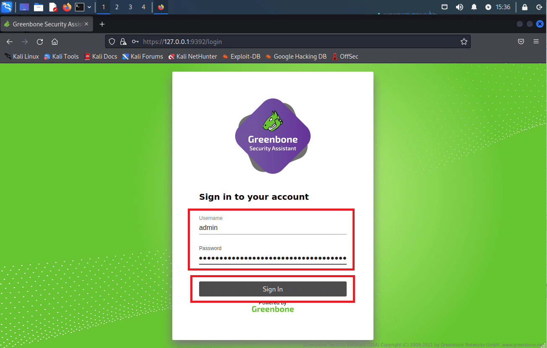Go back one page in Firefox
This screenshot has width=547, height=348.
pos(10,41)
